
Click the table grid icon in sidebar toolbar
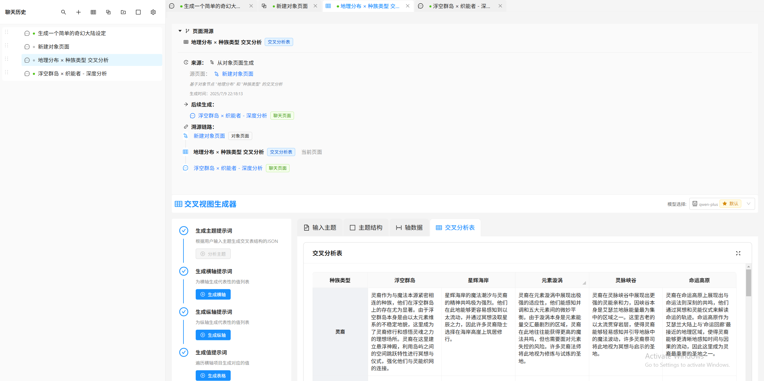pos(93,12)
